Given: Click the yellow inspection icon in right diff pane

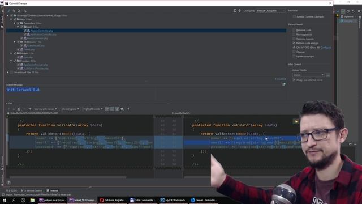Looking at the screenshot, I should [296, 121].
